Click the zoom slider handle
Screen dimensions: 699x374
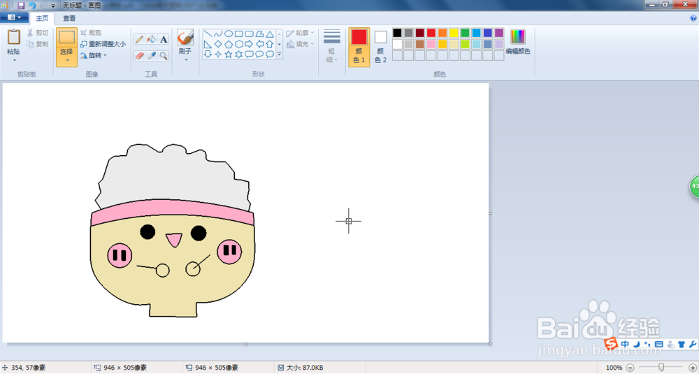661,367
